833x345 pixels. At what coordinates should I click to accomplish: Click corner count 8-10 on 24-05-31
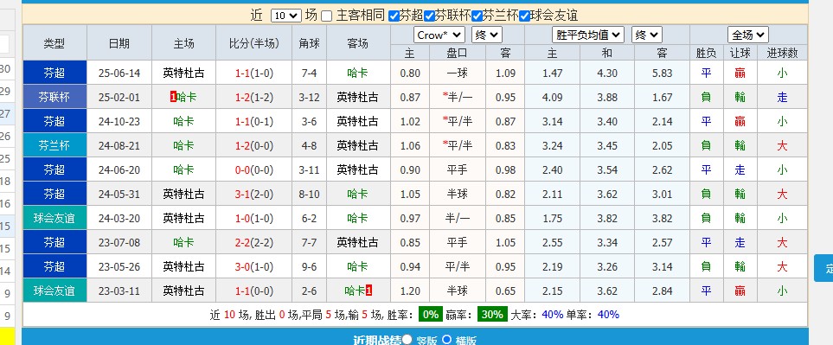click(309, 195)
